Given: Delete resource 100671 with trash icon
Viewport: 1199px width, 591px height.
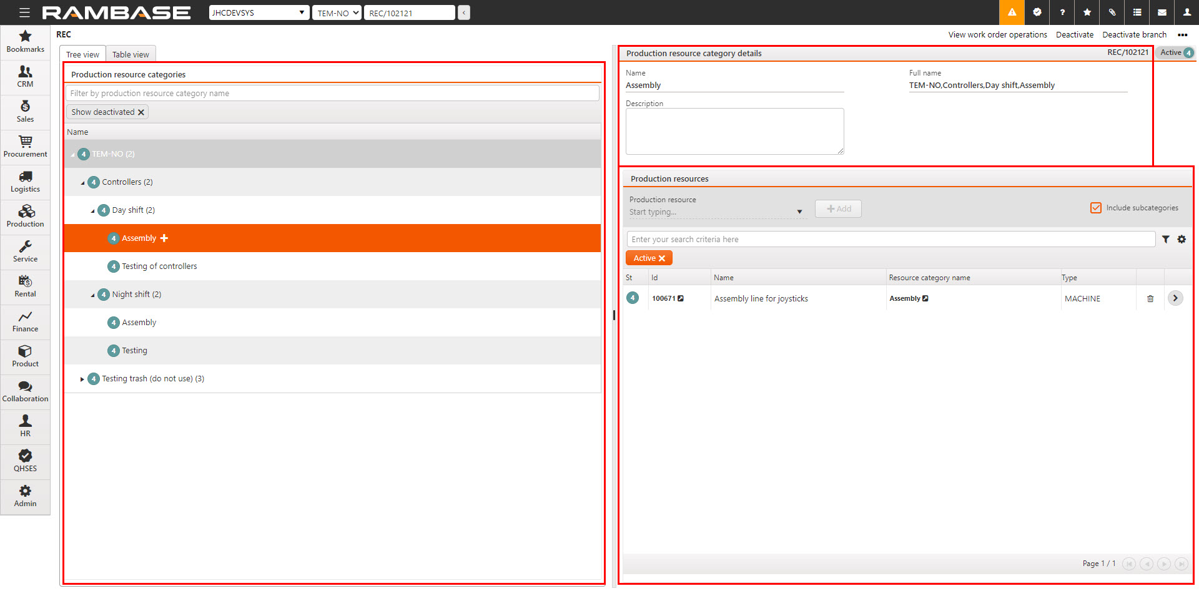Looking at the screenshot, I should click(x=1150, y=299).
